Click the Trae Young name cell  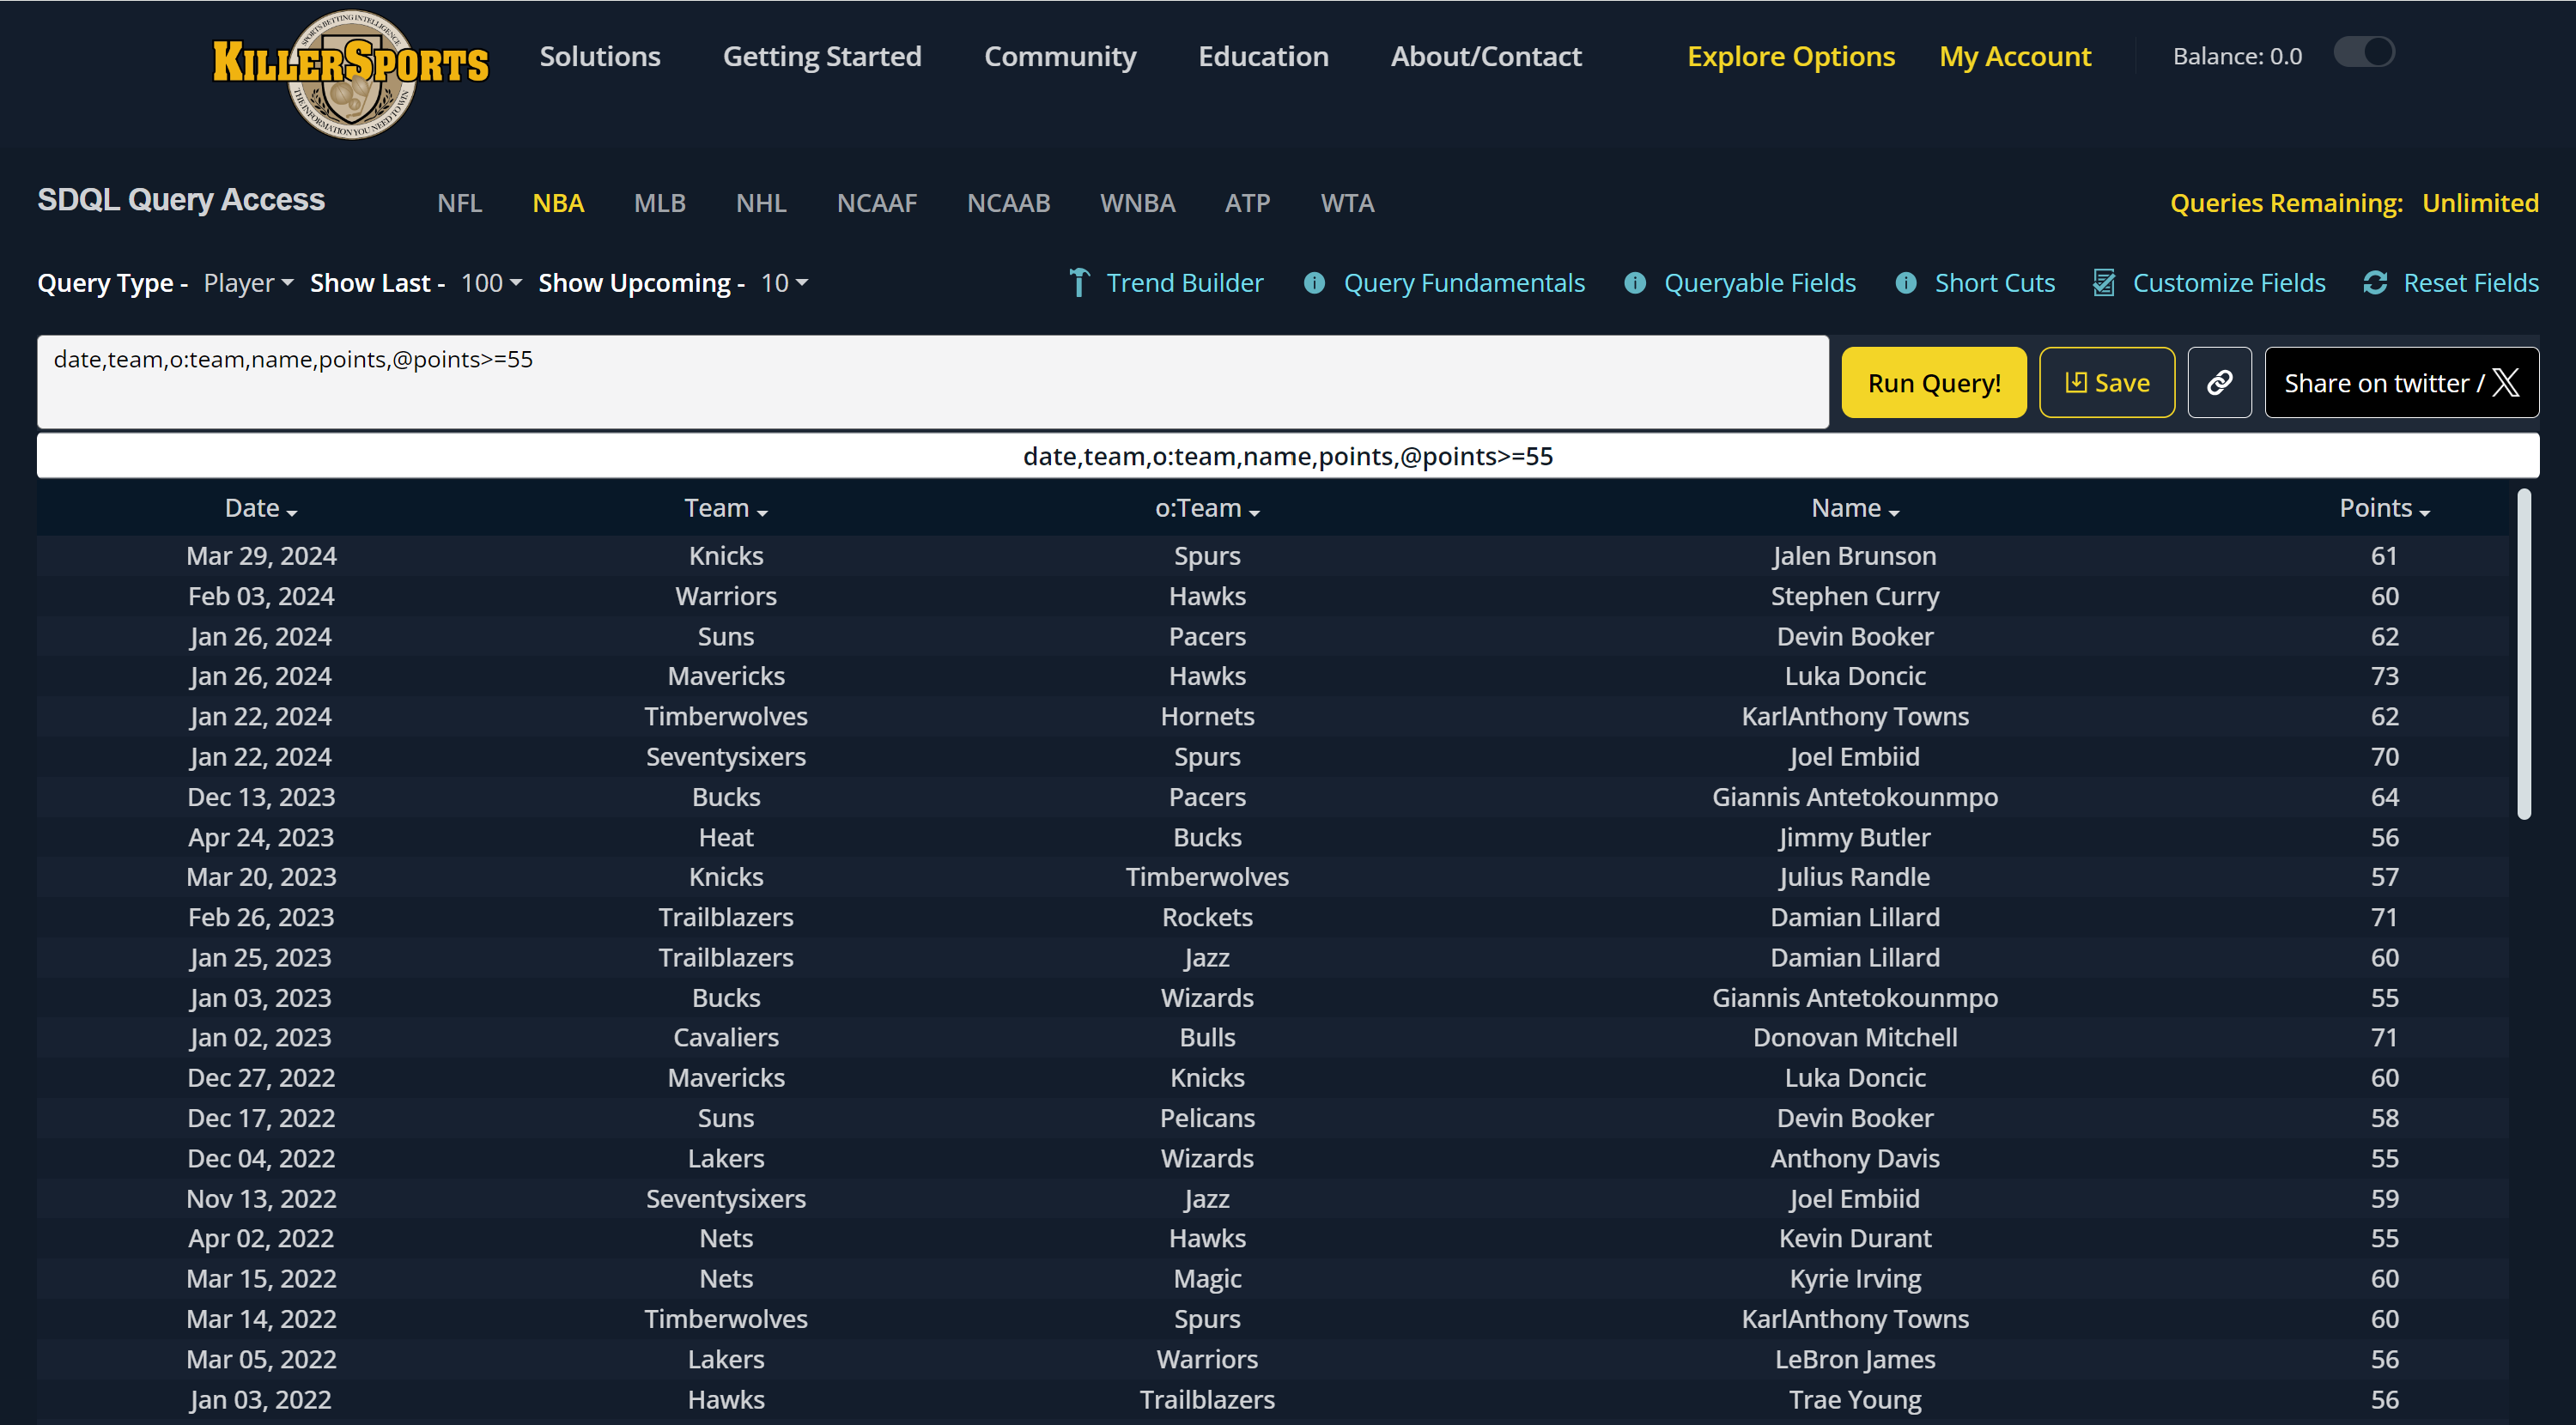[1855, 1399]
